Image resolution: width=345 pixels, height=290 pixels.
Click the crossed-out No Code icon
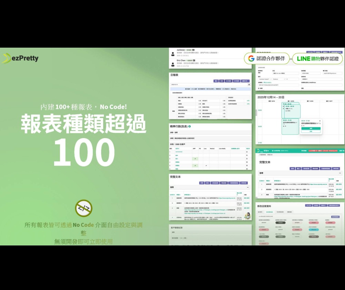coord(83,208)
